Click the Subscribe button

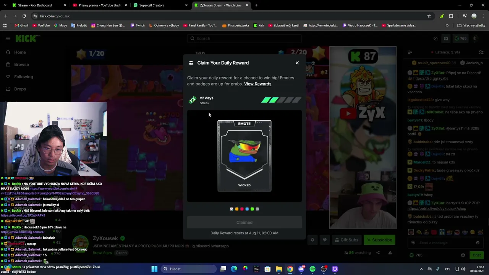(x=379, y=240)
